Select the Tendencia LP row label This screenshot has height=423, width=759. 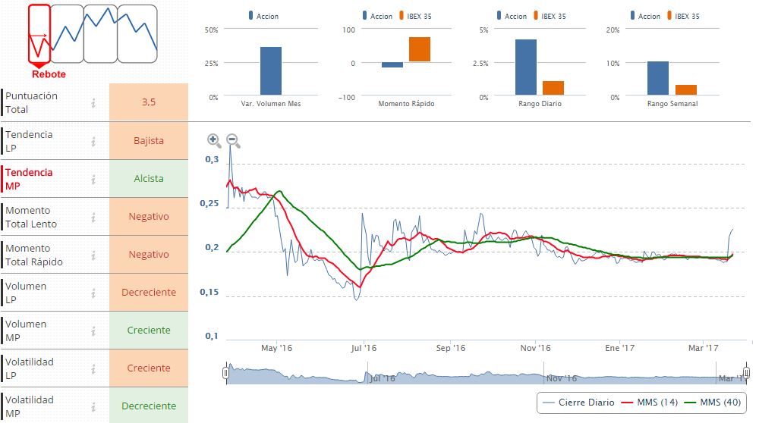(29, 141)
